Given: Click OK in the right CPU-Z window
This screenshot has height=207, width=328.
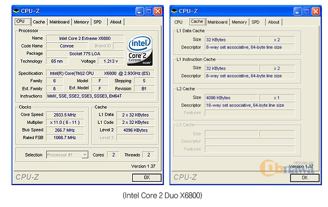Looking at the screenshot, I should [x=305, y=178].
